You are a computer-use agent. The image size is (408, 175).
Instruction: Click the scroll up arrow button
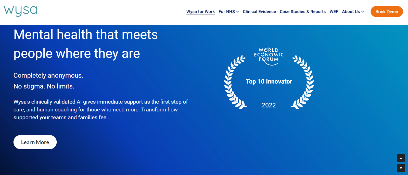click(401, 158)
